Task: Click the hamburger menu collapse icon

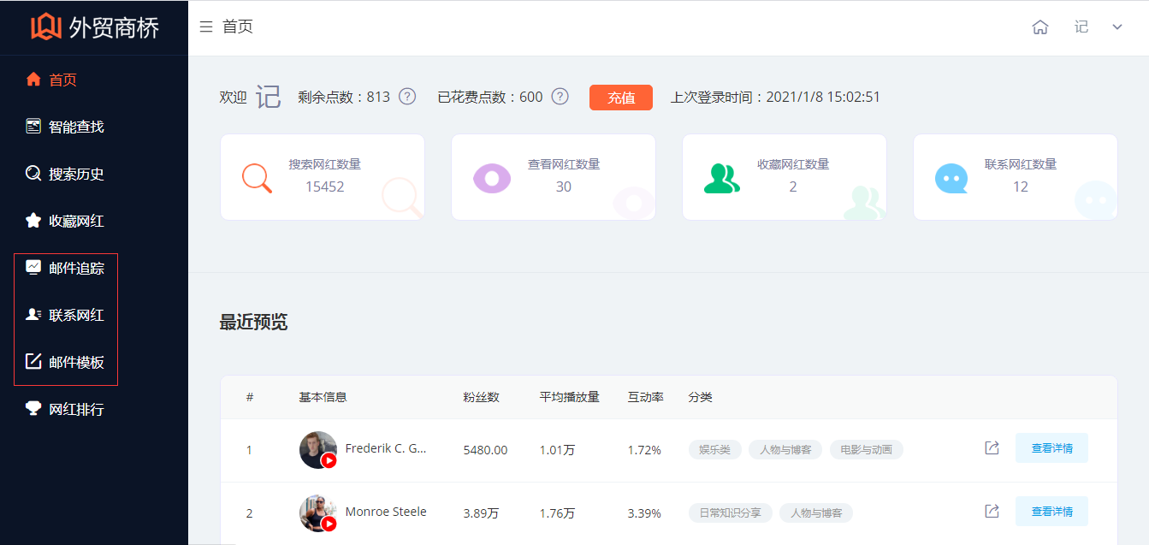Action: (205, 27)
